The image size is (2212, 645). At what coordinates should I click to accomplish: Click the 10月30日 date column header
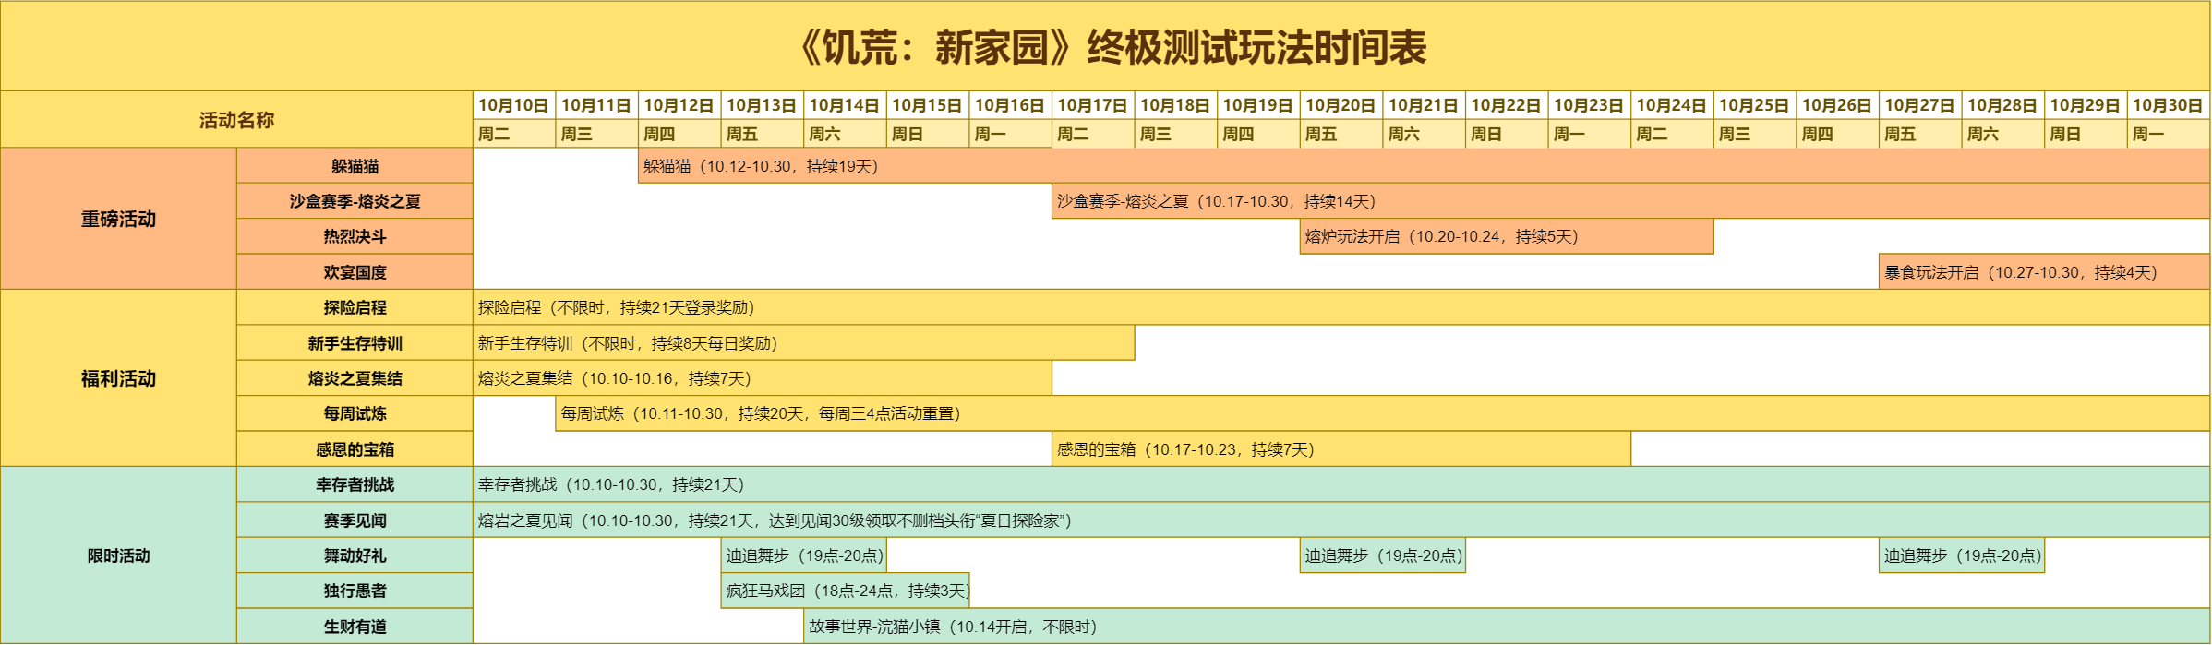[x=2168, y=105]
